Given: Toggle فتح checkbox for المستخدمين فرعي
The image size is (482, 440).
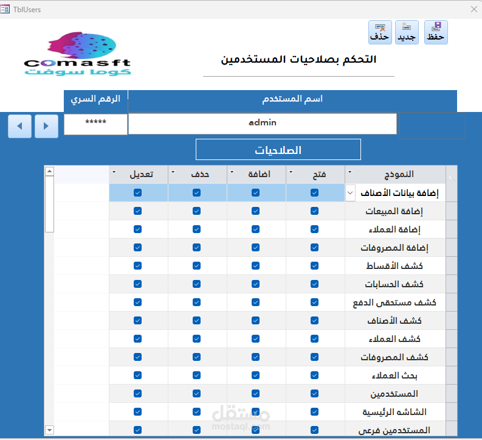Looking at the screenshot, I should (x=314, y=430).
